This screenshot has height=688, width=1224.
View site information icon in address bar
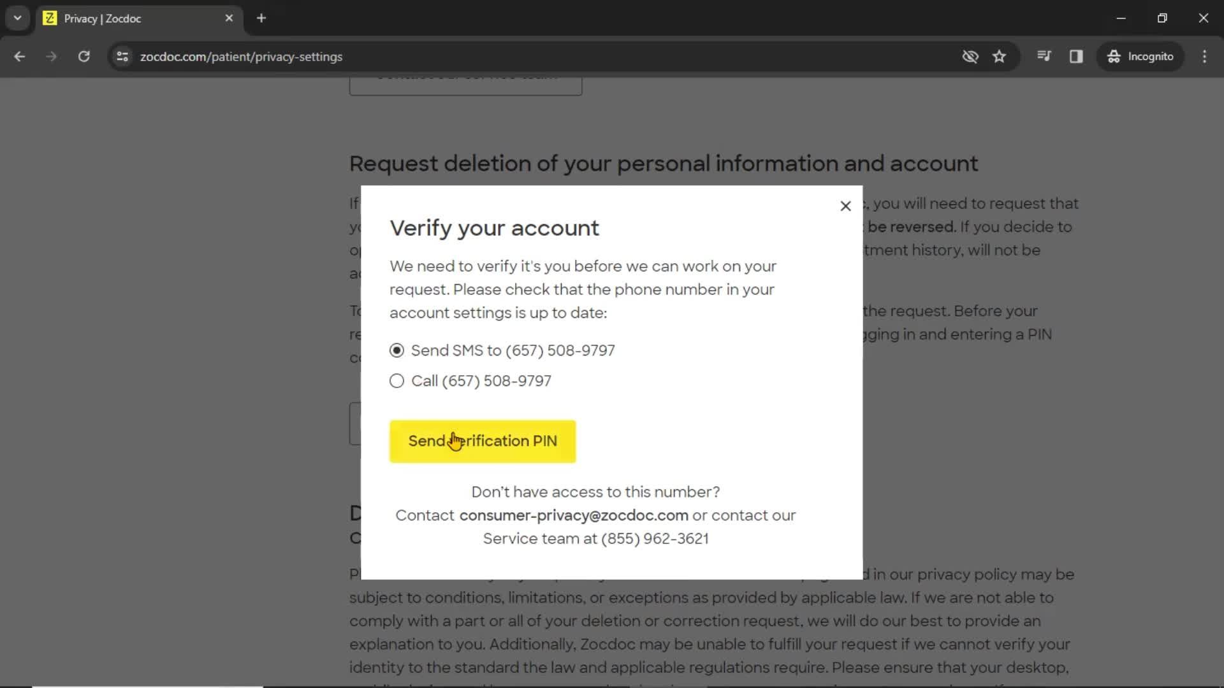(122, 57)
